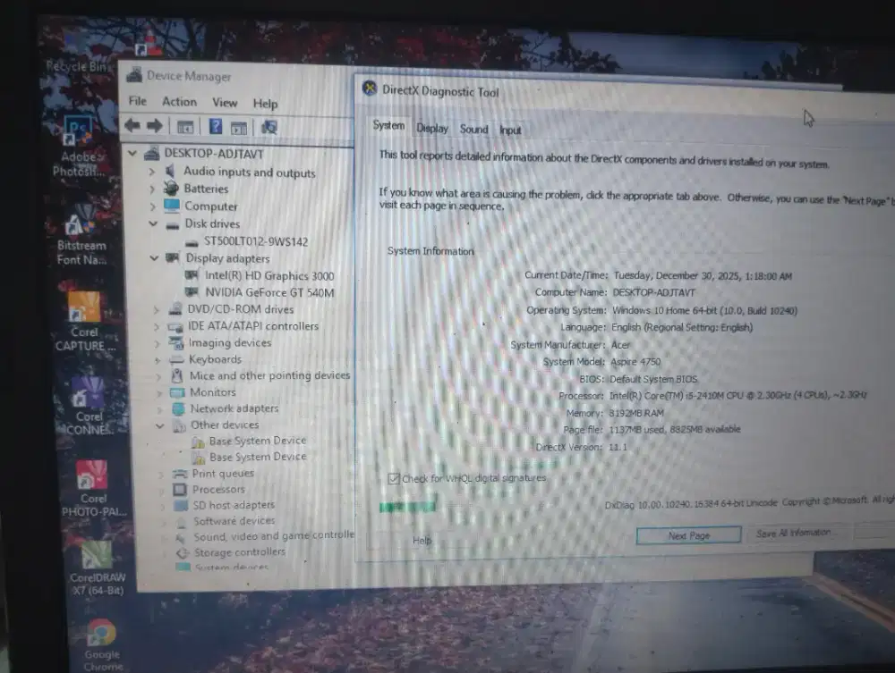Click the forward navigation arrow in Device Manager
This screenshot has height=673, width=895.
point(154,126)
